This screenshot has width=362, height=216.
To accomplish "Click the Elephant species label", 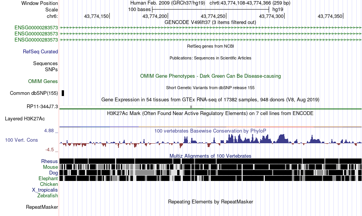I will click(x=48, y=178).
